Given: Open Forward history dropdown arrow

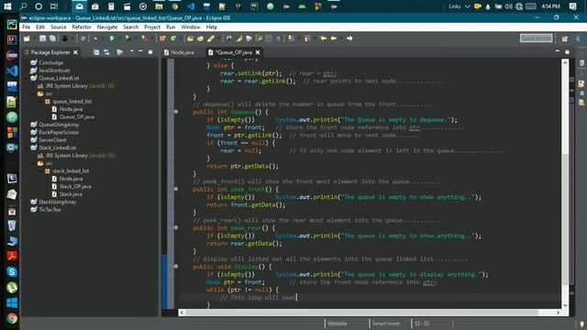Looking at the screenshot, I should [357, 38].
